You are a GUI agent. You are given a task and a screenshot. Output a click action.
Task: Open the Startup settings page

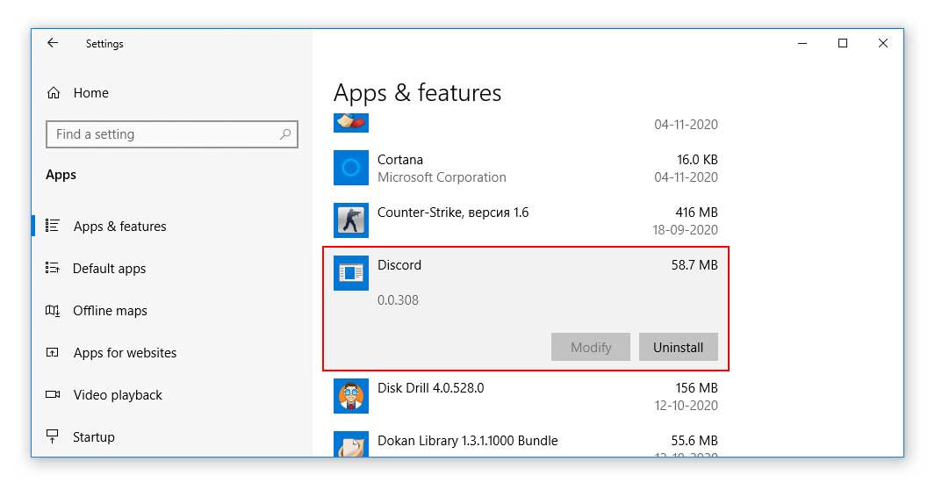(x=94, y=437)
